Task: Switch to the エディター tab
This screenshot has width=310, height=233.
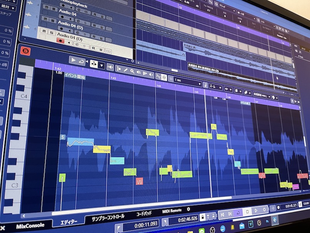Action: [x=68, y=222]
